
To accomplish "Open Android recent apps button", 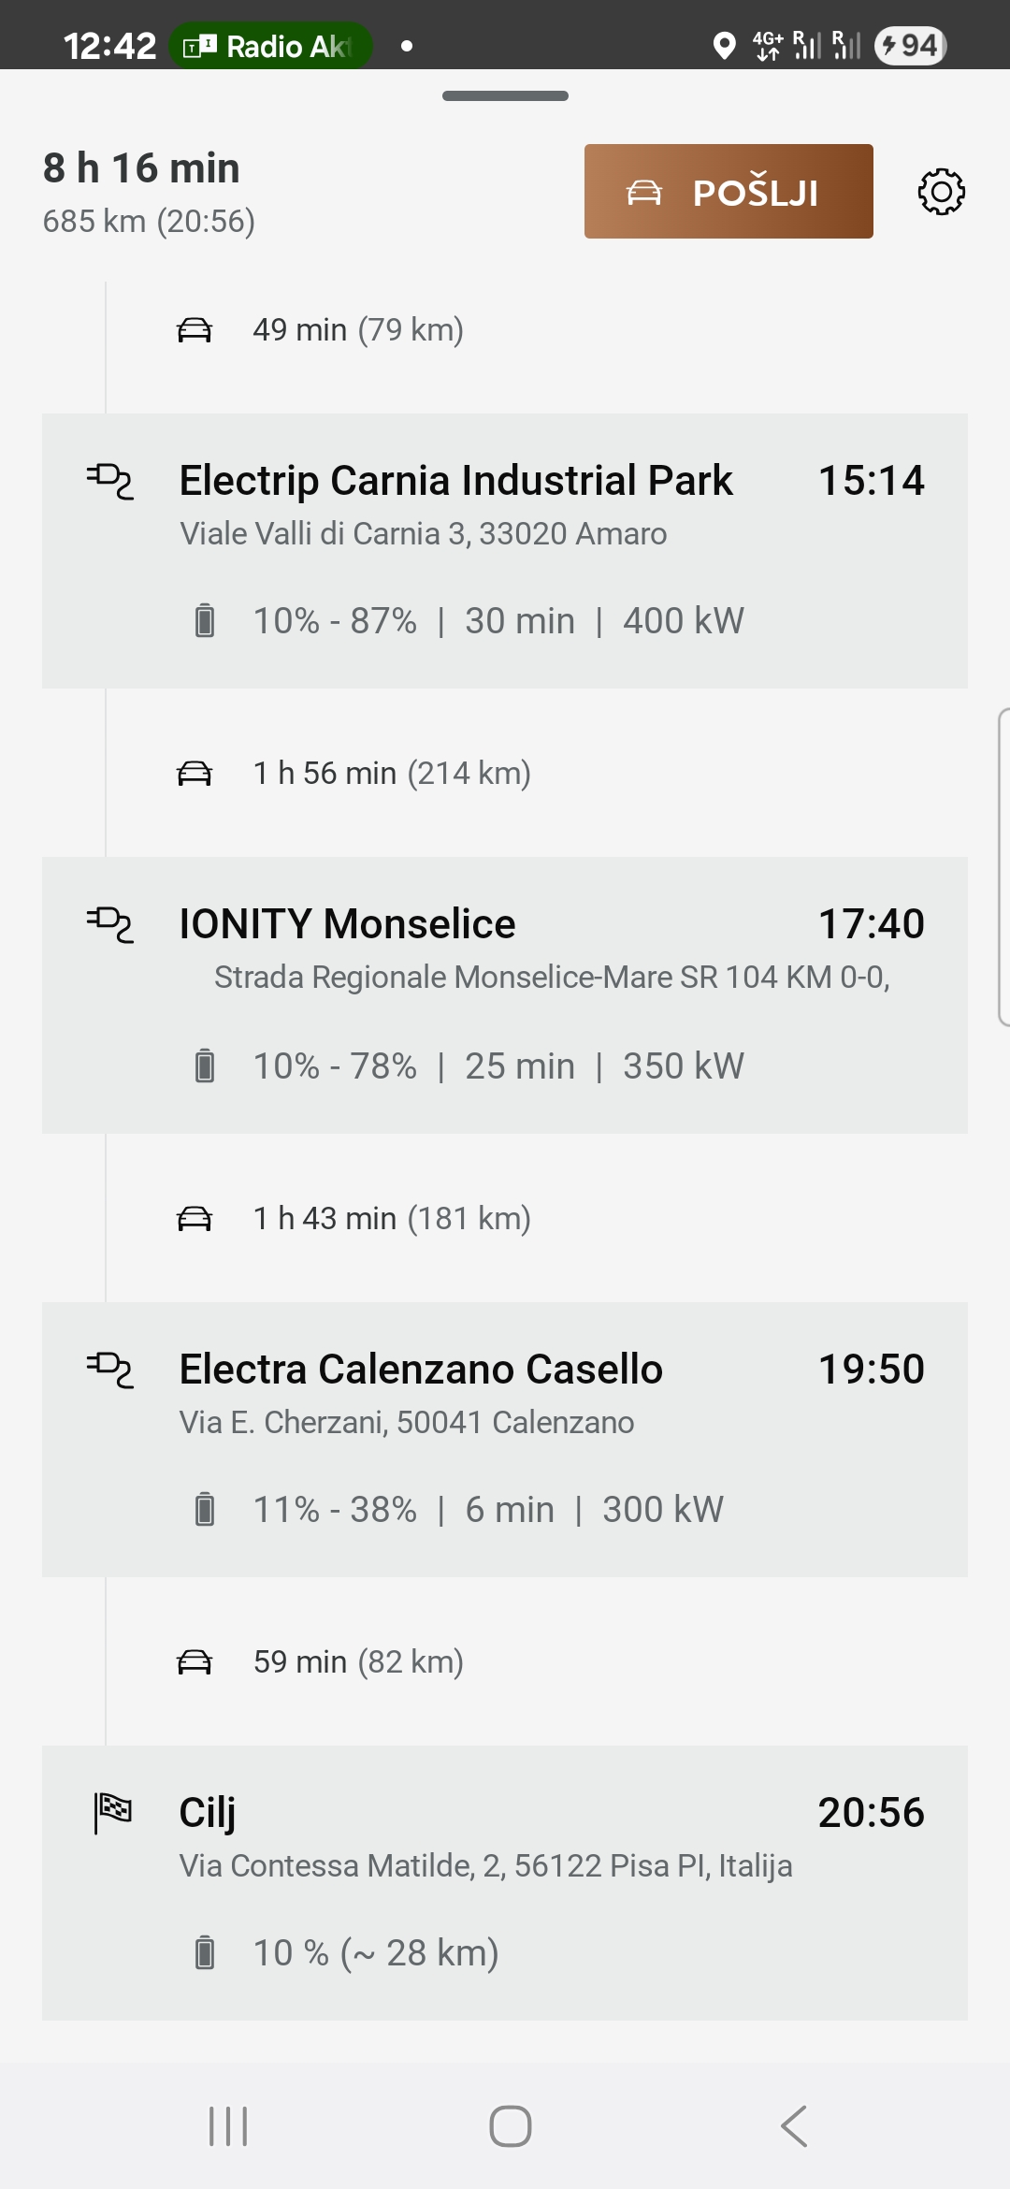I will click(x=228, y=2126).
